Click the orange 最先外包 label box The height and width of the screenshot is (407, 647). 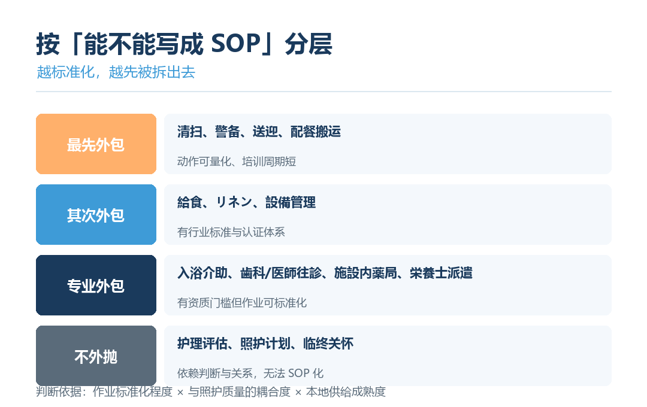pos(96,144)
